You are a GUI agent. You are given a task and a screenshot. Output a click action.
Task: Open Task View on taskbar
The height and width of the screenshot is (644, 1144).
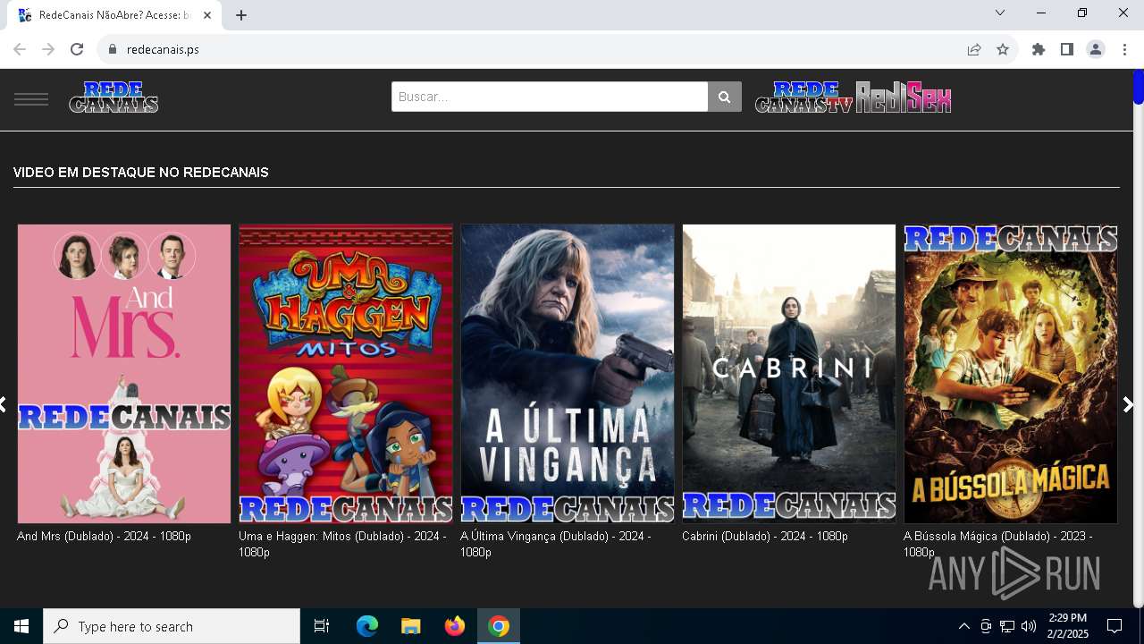click(322, 626)
